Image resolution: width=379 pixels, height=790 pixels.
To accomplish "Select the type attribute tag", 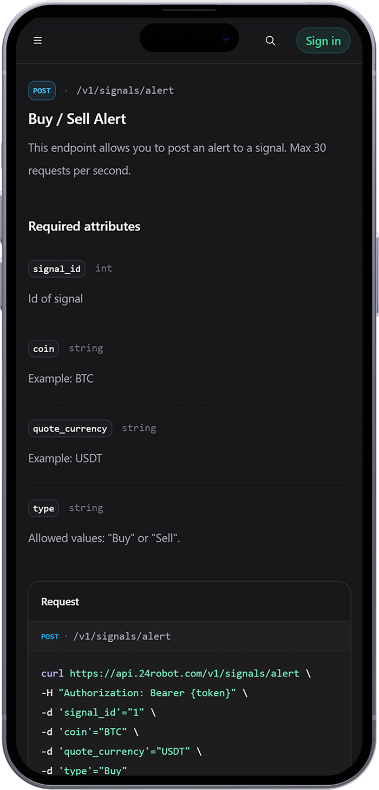I will (43, 508).
